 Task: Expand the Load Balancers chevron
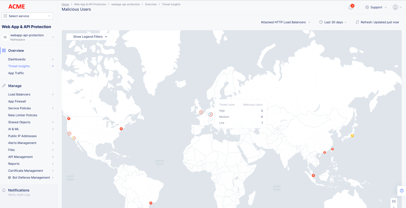point(53,94)
